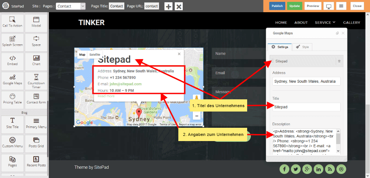The image size is (370, 178).
Task: Close the Sitepad map info popup
Action: coord(179,54)
